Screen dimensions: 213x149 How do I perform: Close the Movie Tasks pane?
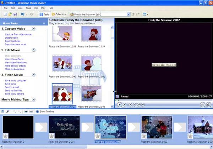point(44,23)
